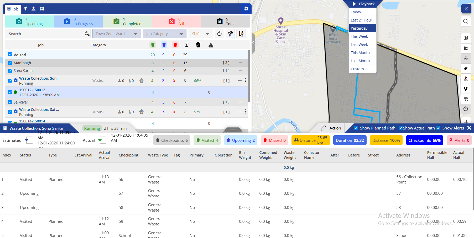The image size is (474, 238).
Task: Click the Checkpoints 66% progress badge
Action: tap(424, 140)
